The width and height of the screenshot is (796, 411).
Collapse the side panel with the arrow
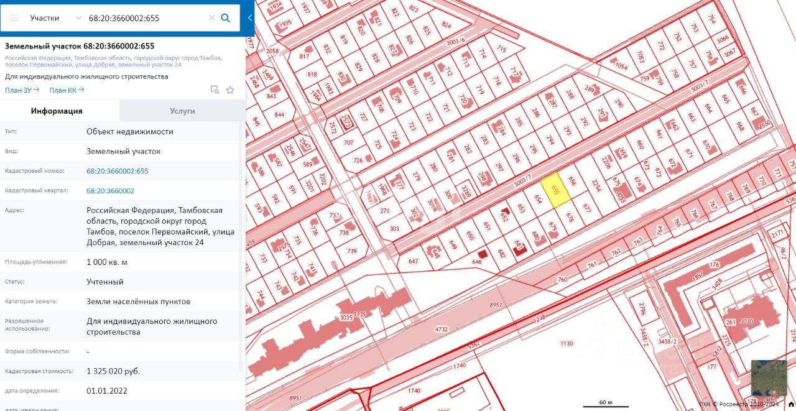tap(250, 18)
